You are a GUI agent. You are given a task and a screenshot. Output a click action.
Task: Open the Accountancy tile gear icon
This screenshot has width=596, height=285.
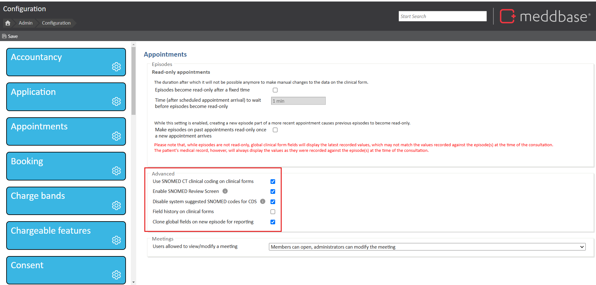tap(116, 67)
